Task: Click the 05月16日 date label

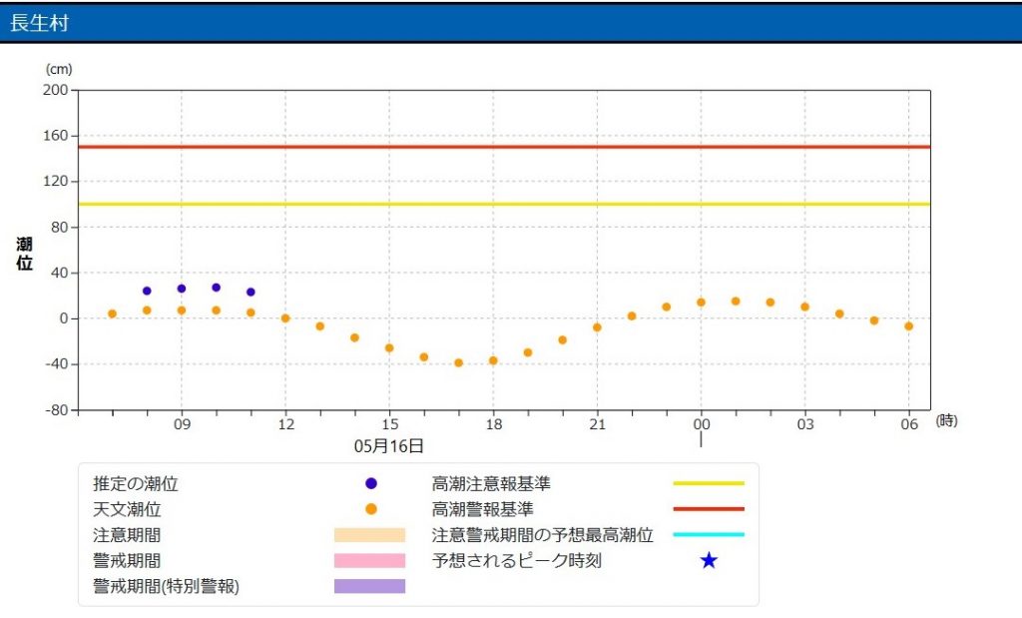Action: click(389, 446)
